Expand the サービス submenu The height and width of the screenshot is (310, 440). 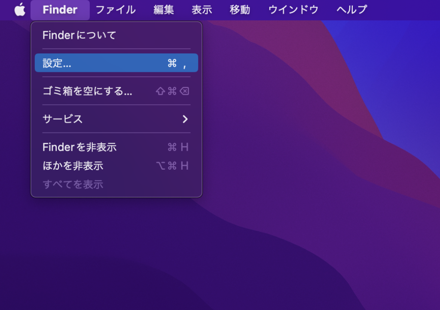point(116,119)
